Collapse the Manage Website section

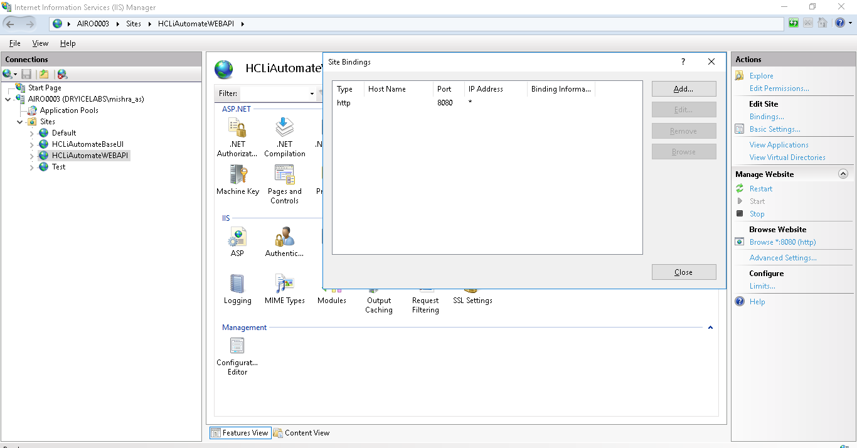[843, 174]
